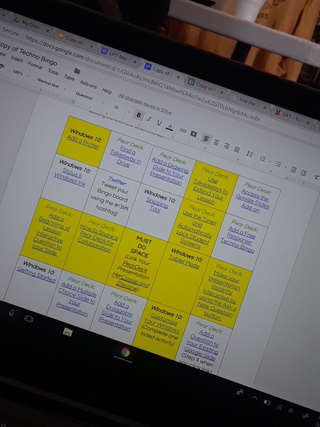This screenshot has width=320, height=427.
Task: Insert a link using the chain icon
Action: (183, 131)
